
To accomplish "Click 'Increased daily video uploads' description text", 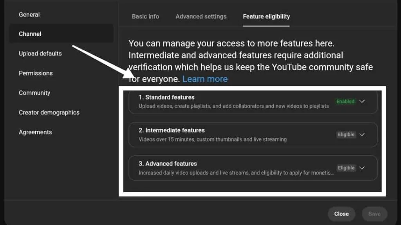I will pos(236,173).
